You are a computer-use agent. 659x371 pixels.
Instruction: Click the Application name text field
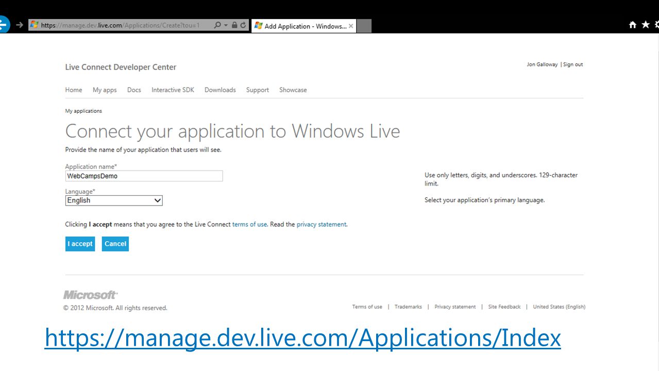144,176
